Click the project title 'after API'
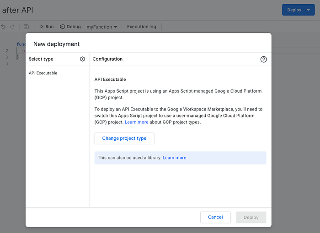320x233 pixels. [x=18, y=10]
